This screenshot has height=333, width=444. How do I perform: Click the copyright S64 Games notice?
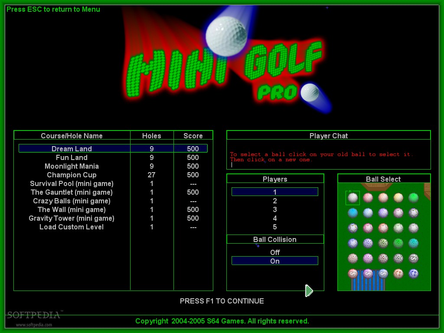coord(222,321)
